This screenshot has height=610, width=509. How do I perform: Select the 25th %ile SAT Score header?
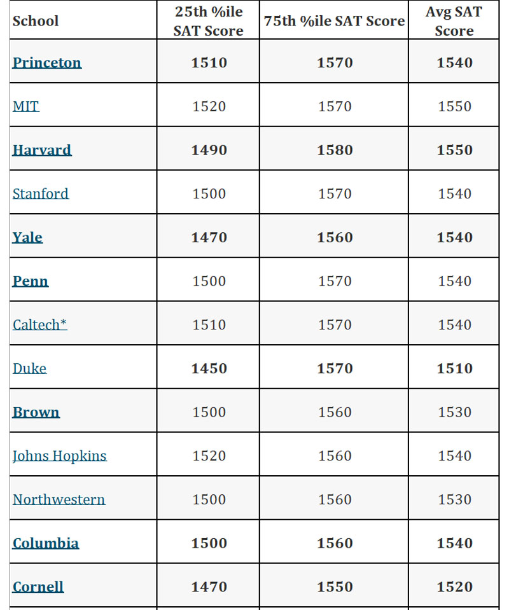(x=209, y=21)
